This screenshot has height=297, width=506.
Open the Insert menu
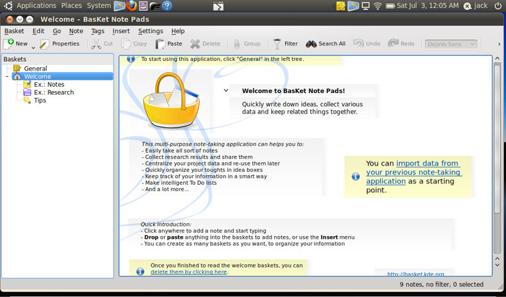(121, 31)
